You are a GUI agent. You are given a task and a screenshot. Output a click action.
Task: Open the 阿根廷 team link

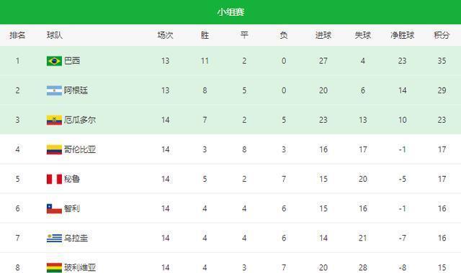pyautogui.click(x=76, y=91)
